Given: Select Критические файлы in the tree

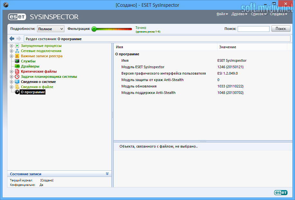Looking at the screenshot, I should [39, 71].
